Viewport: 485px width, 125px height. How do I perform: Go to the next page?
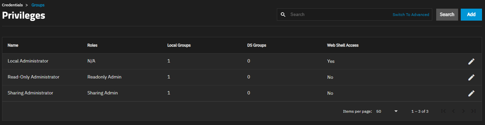pyautogui.click(x=463, y=111)
